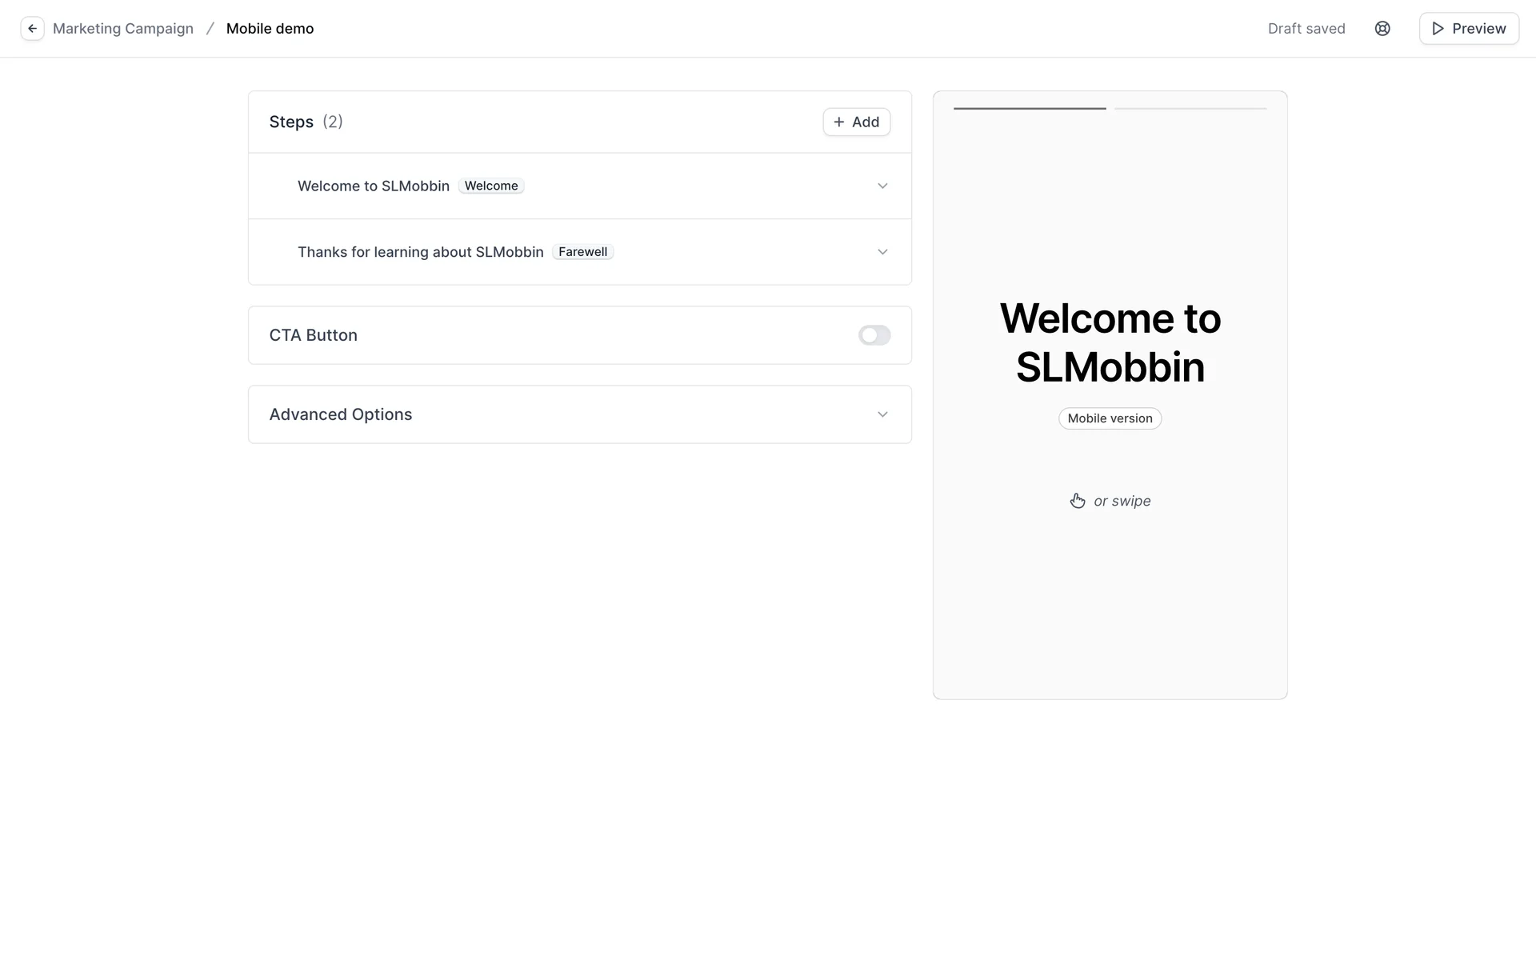The width and height of the screenshot is (1536, 964).
Task: Click the Thanks for learning about SLMobbin title
Action: 420,252
